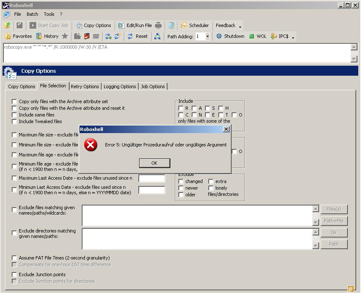Toggle Include Tweaked files checkbox
The width and height of the screenshot is (362, 304).
point(14,121)
